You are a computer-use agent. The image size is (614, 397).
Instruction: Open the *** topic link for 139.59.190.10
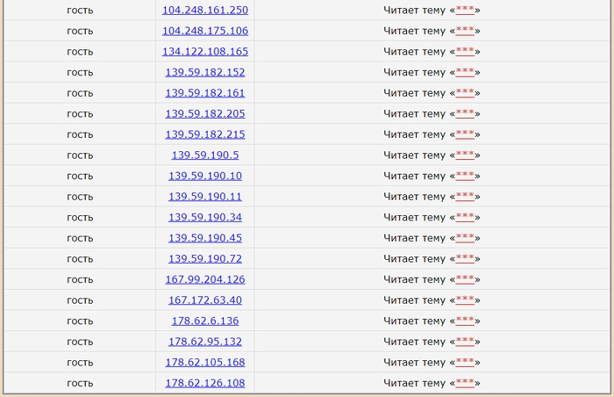point(465,177)
